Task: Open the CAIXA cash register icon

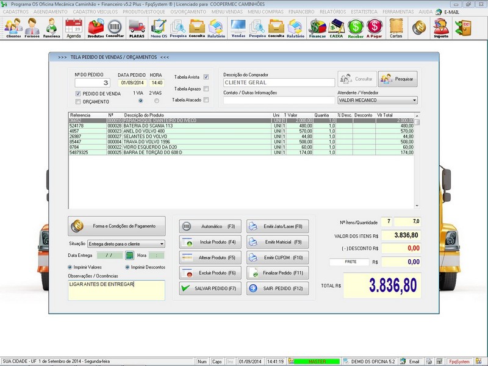Action: pos(336,27)
